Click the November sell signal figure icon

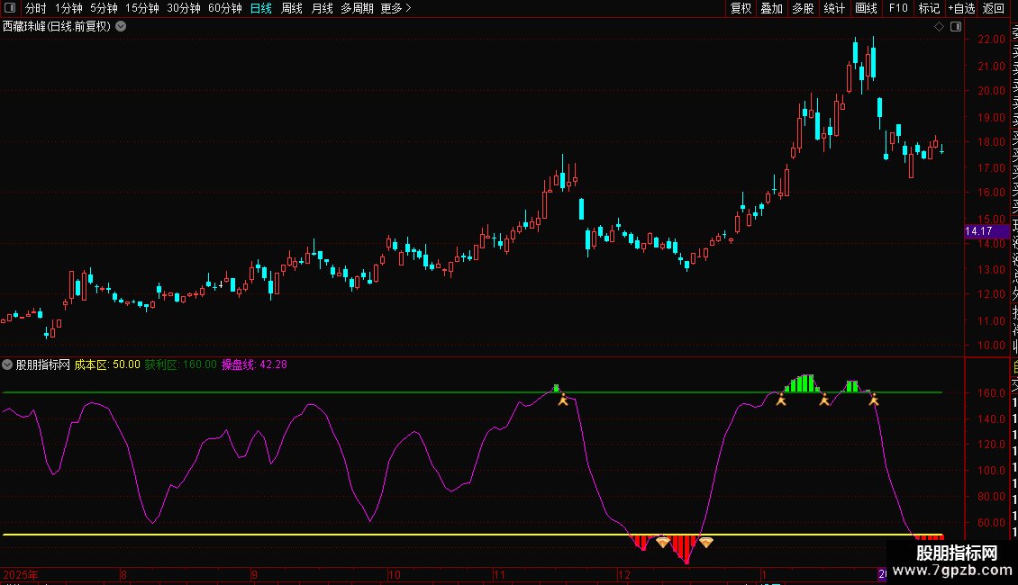563,400
